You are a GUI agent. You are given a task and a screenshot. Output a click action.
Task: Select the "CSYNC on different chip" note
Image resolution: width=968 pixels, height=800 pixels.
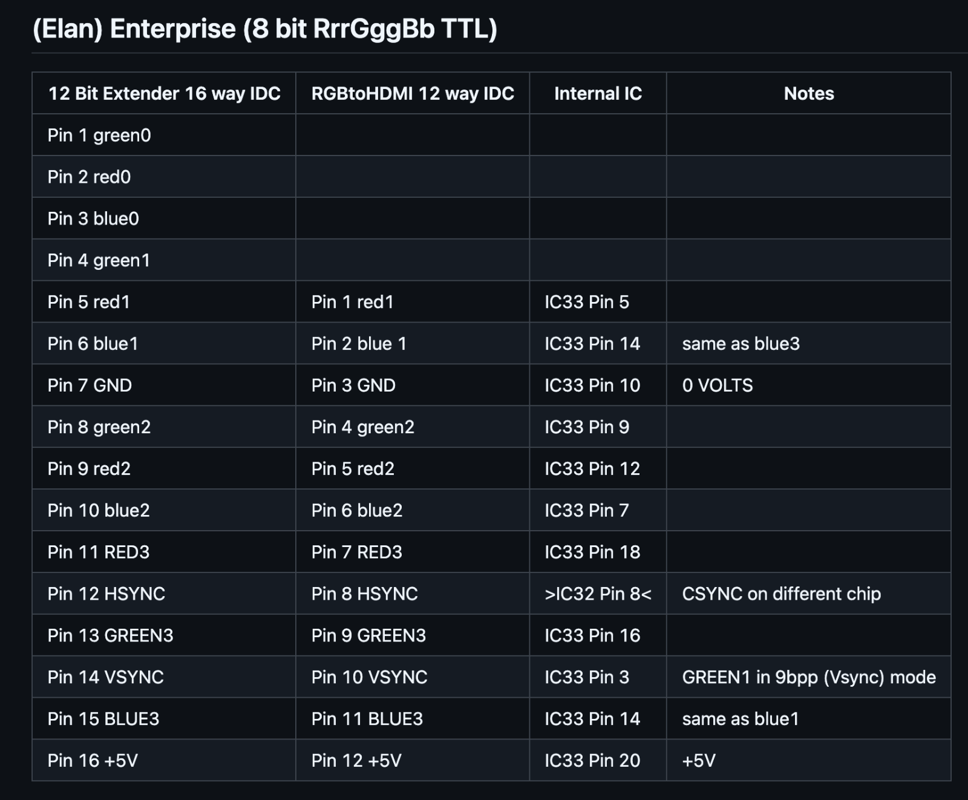(781, 594)
